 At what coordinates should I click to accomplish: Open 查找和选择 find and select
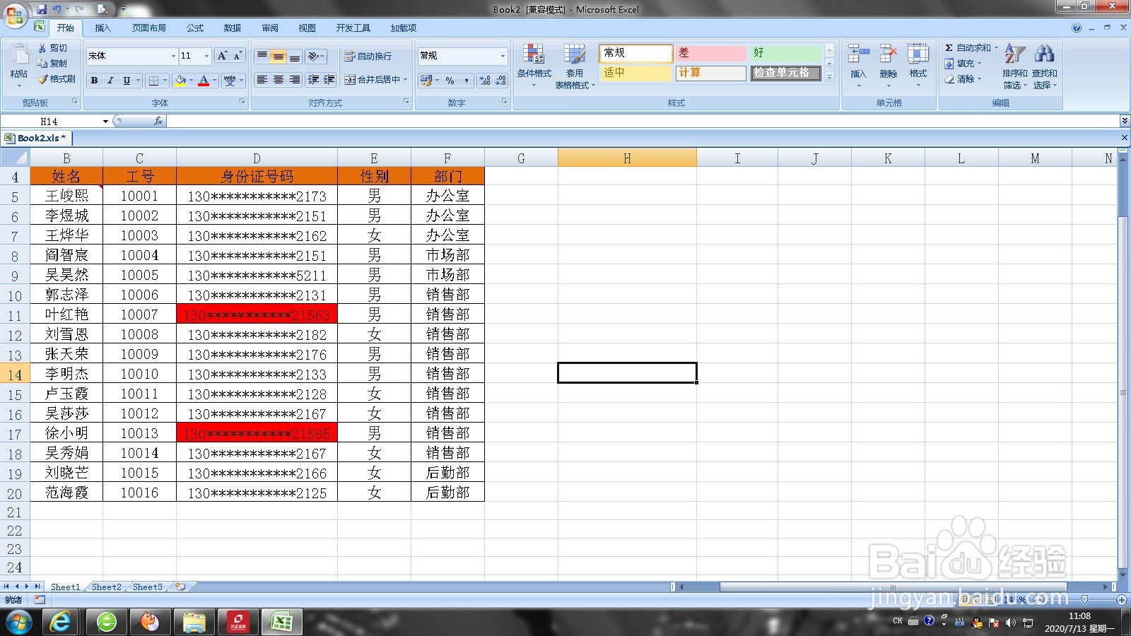click(x=1044, y=66)
